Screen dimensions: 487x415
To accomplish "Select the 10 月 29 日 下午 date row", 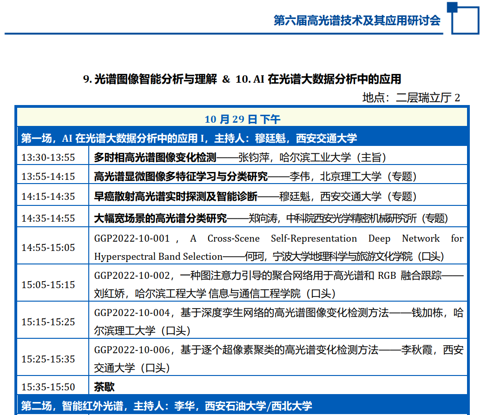I will [x=242, y=119].
